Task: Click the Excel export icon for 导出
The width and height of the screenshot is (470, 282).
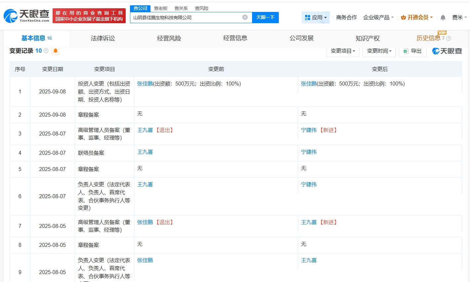Action: coord(406,51)
